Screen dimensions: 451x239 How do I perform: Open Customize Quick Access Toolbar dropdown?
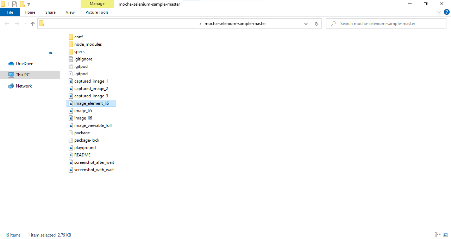click(29, 5)
